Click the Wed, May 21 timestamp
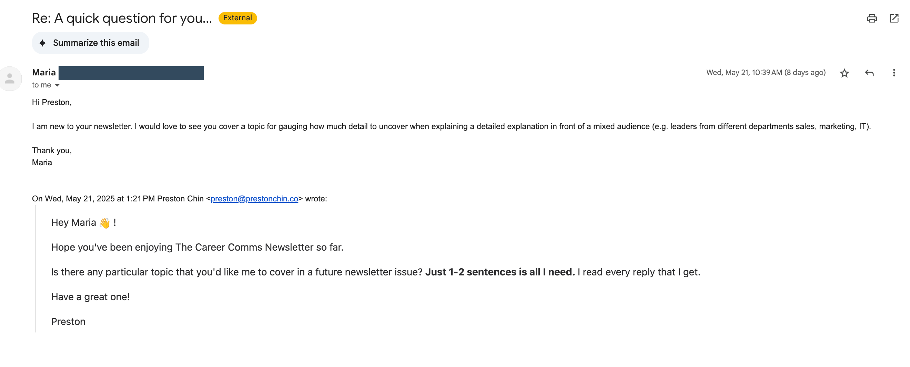Screen dimensions: 910x367 (766, 73)
